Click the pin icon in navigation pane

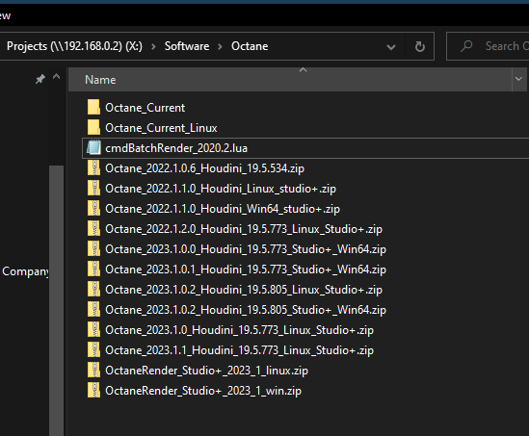coord(40,79)
